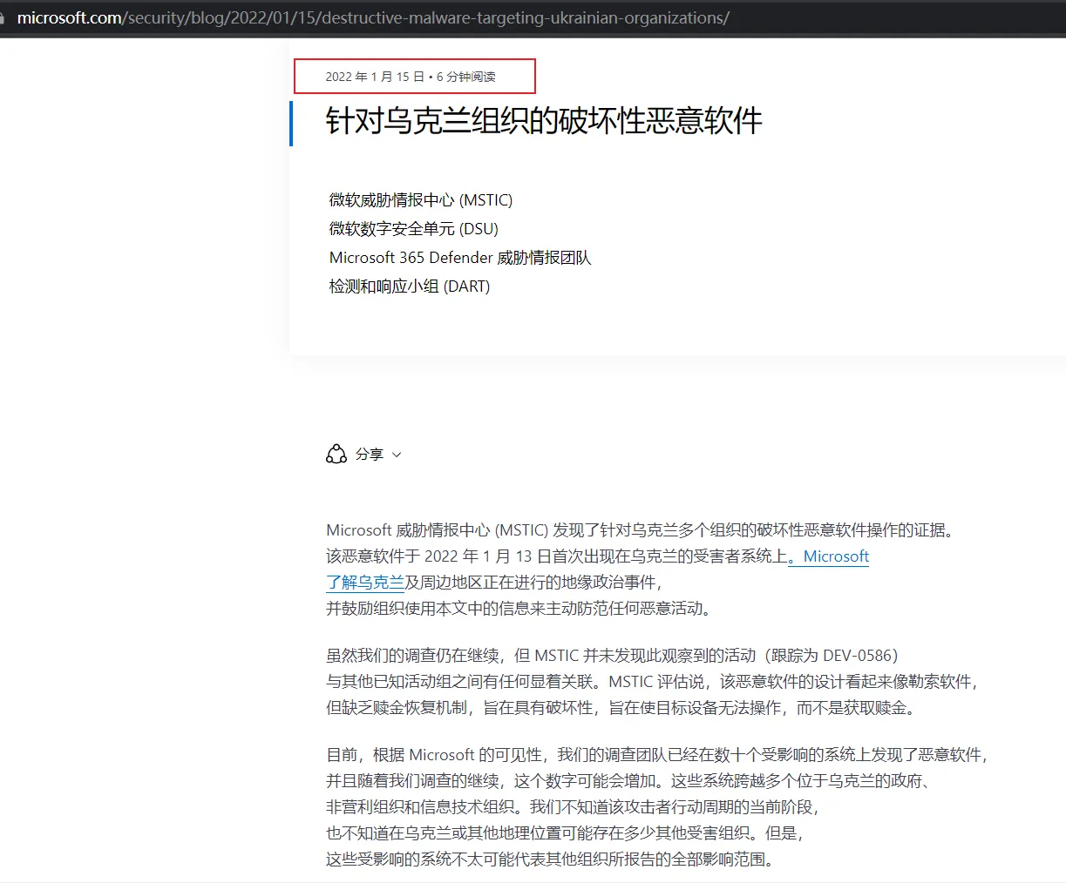Click author 微软威胁情报中心 (MSTIC)

click(x=421, y=200)
